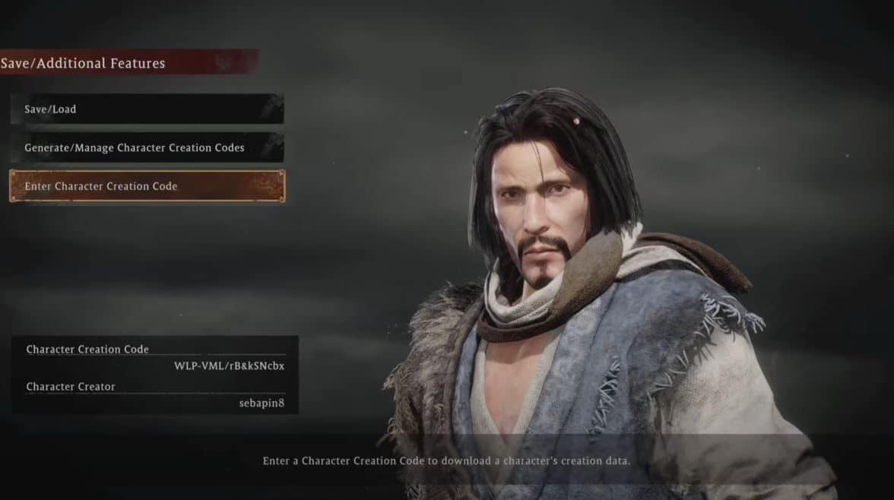894x500 pixels.
Task: Click the Character Creation Code label
Action: (87, 349)
